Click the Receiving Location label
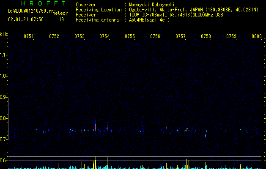This screenshot has width=266, height=169. [x=99, y=10]
